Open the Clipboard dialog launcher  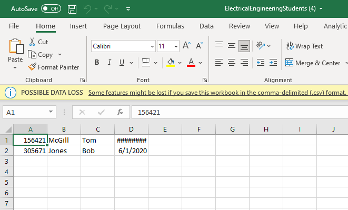(x=83, y=80)
